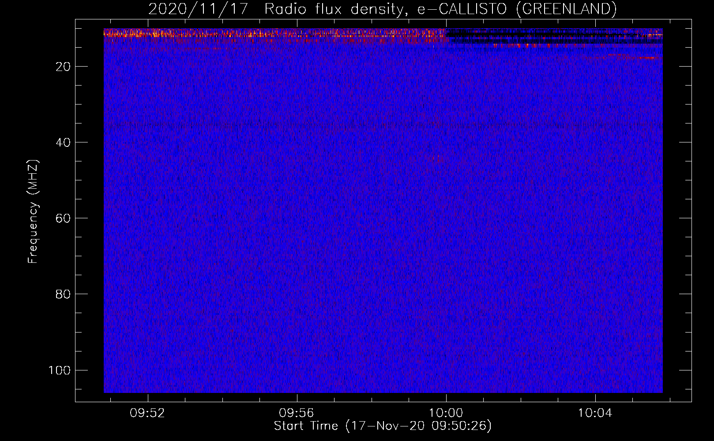Click the 60 frequency tick label
Screen dimensions: 714x441
click(63, 218)
